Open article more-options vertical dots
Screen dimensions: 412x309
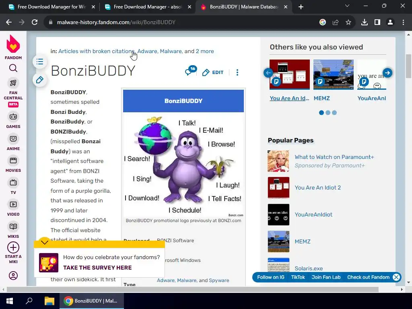pyautogui.click(x=237, y=72)
